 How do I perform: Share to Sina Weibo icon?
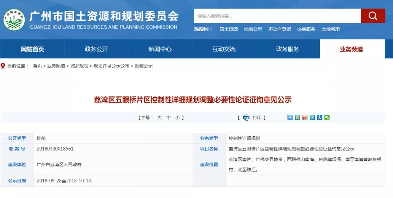click(305, 117)
